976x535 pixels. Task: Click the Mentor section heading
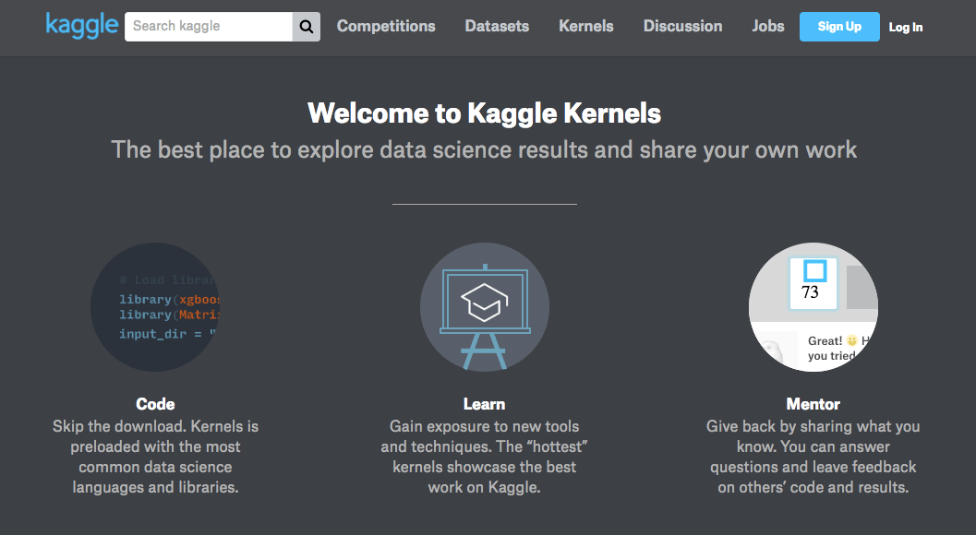point(813,404)
